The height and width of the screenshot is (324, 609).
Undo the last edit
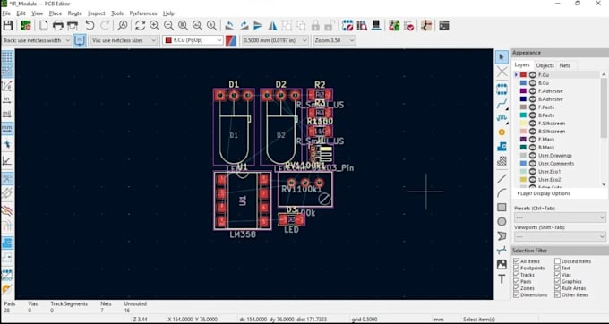90,26
